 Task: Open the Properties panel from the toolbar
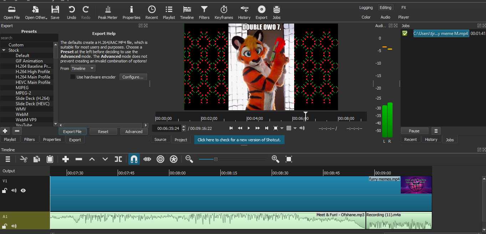coord(131,12)
